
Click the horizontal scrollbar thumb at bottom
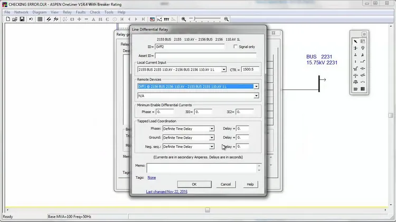click(208, 210)
